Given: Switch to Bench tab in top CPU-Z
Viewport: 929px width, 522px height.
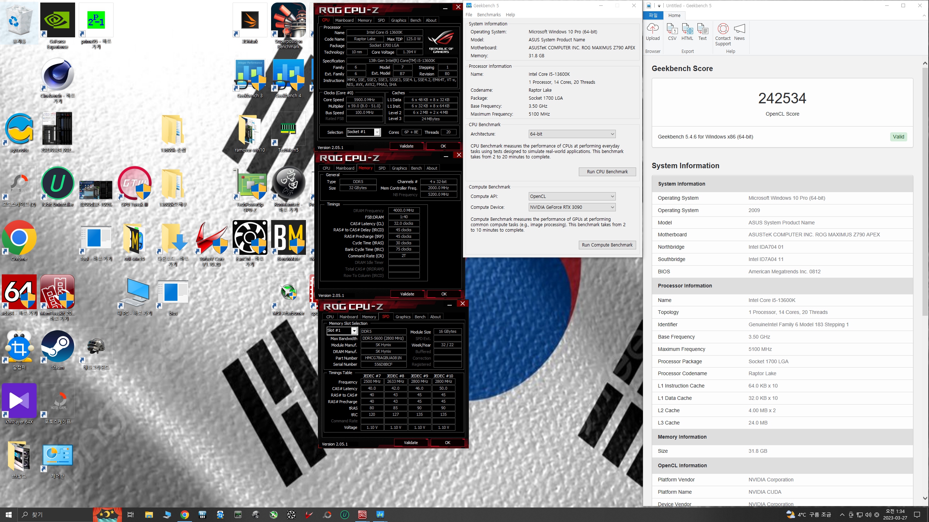Looking at the screenshot, I should click(x=416, y=20).
